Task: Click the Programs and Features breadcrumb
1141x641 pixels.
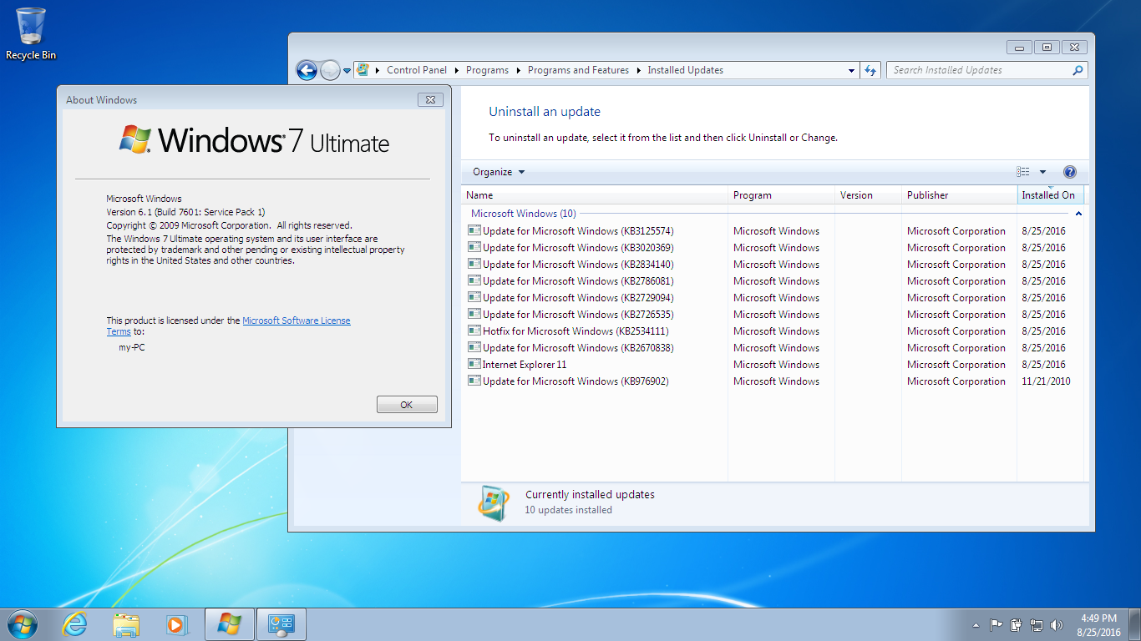Action: coord(578,70)
